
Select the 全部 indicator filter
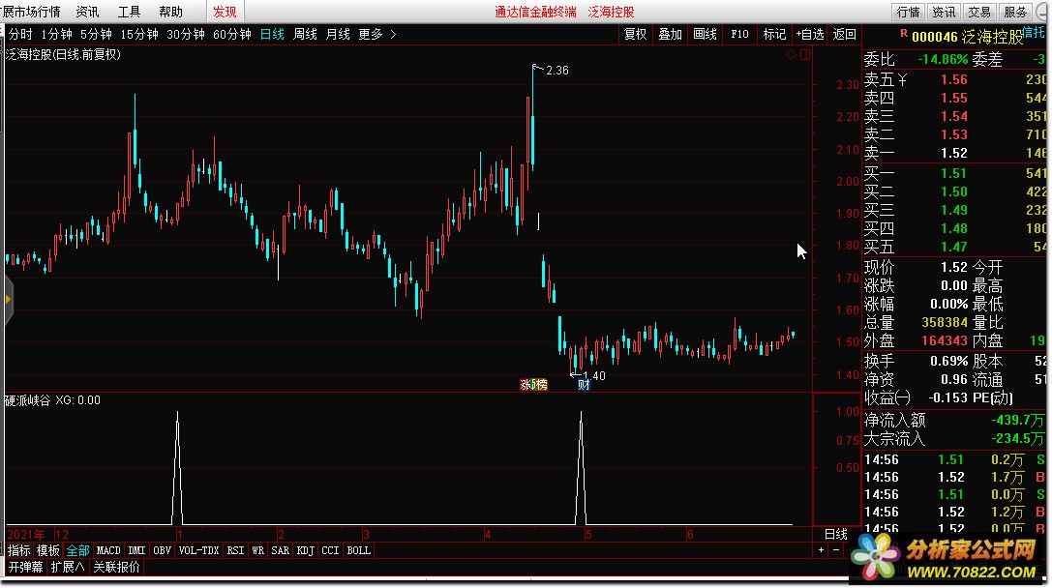tap(77, 550)
